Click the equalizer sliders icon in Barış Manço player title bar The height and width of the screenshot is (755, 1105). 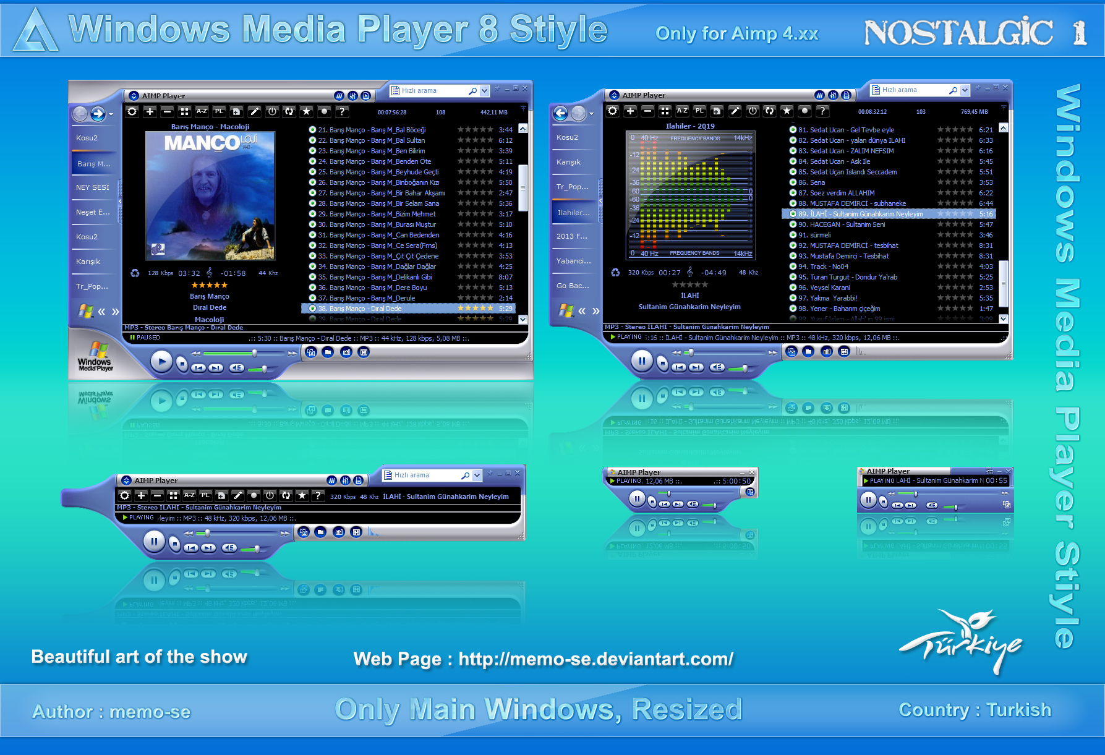pyautogui.click(x=352, y=96)
